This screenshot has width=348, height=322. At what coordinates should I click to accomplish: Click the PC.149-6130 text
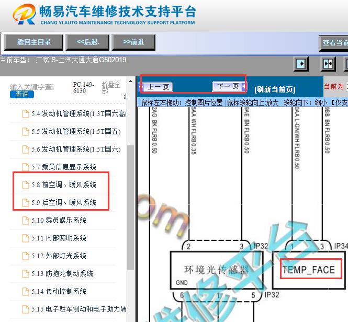coord(84,88)
